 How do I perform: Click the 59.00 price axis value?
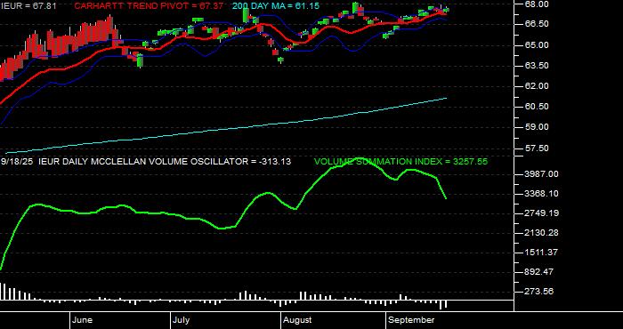538,127
